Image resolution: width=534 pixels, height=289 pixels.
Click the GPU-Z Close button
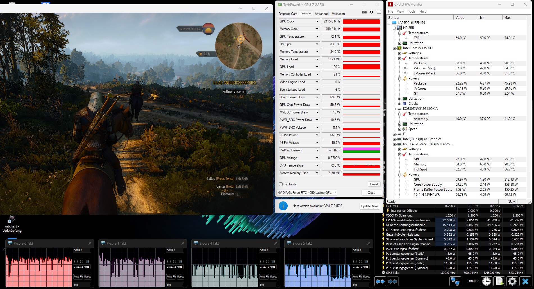click(371, 193)
